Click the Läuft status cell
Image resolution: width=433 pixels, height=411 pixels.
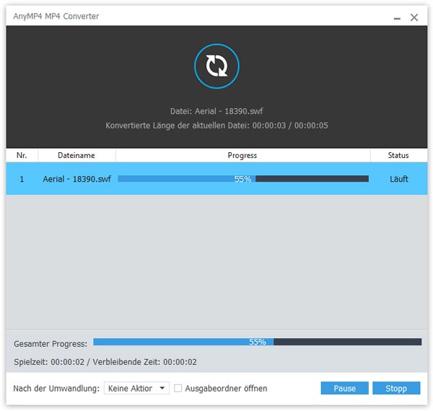398,179
